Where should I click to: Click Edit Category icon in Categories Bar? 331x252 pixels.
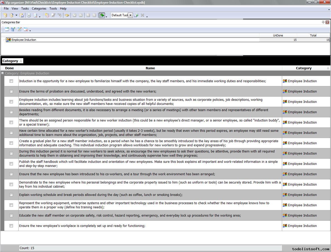coord(19,29)
